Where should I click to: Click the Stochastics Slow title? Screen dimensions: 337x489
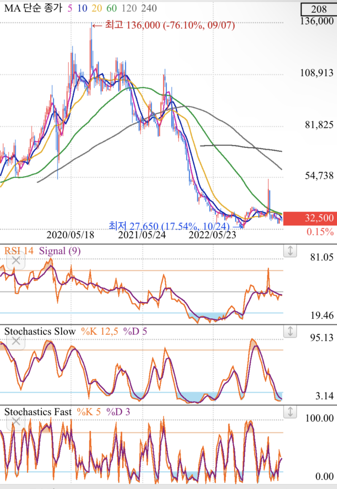coord(40,331)
